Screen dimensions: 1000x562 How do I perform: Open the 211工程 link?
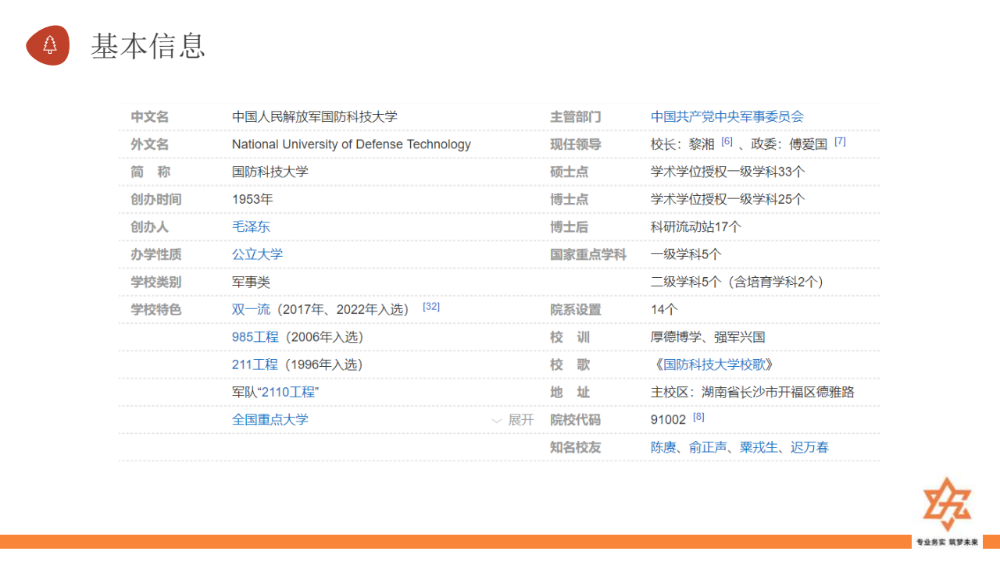(x=255, y=365)
